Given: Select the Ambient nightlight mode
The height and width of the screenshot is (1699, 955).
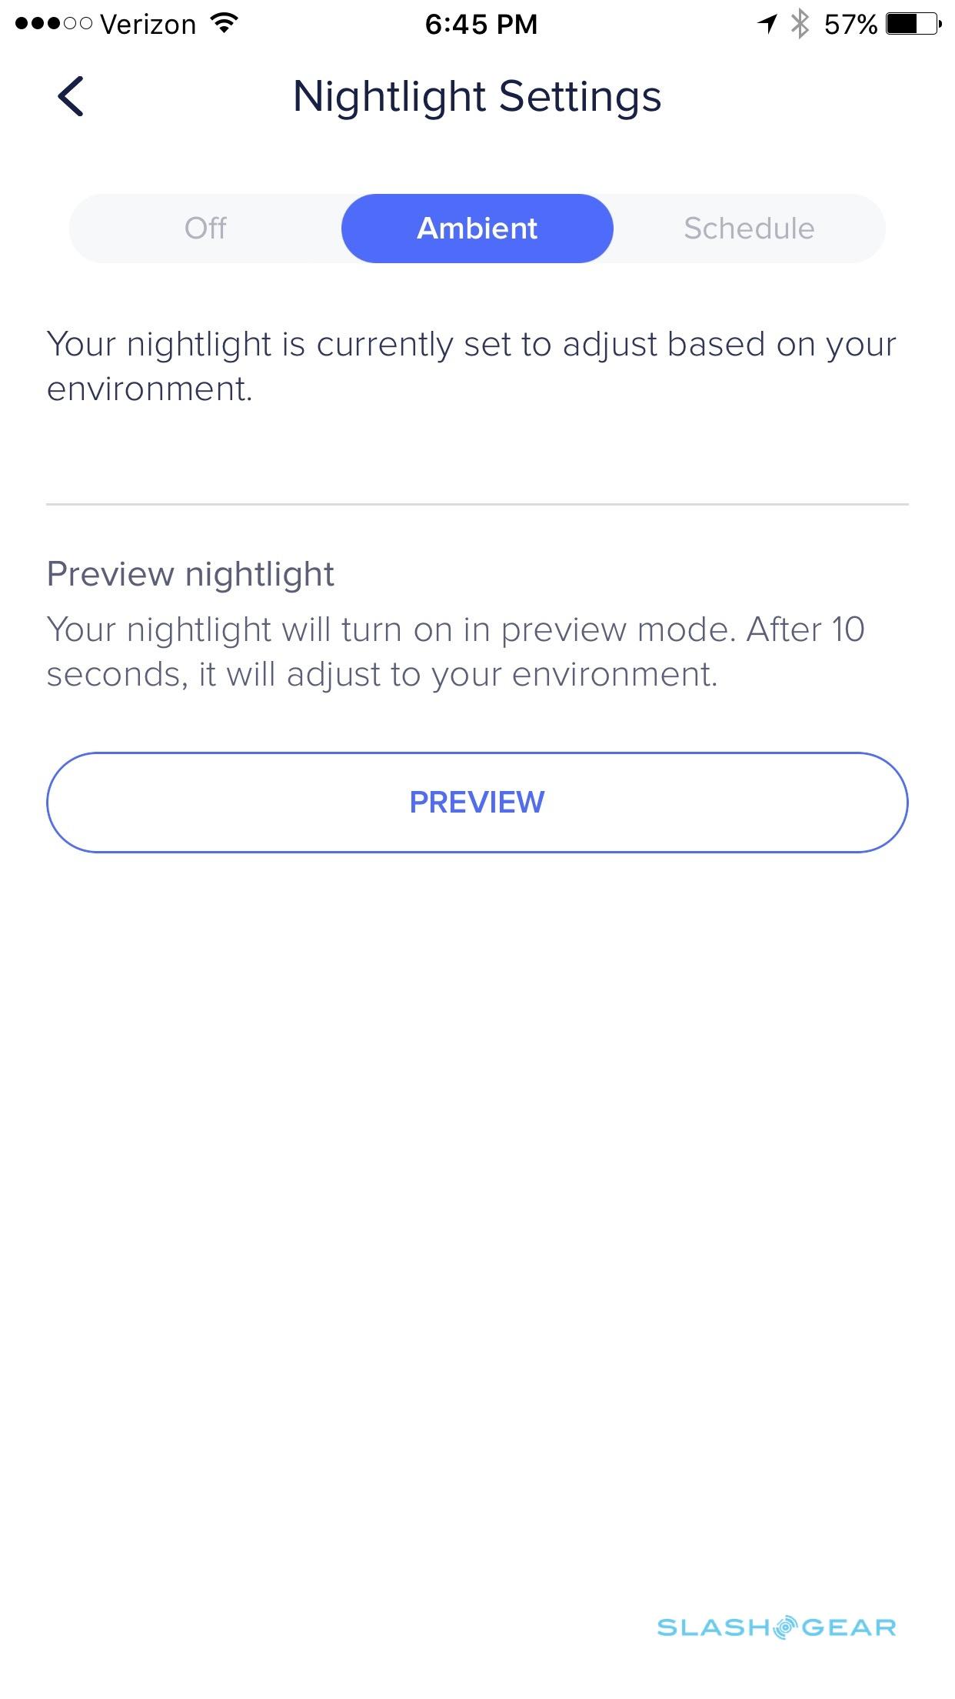Looking at the screenshot, I should pos(477,229).
